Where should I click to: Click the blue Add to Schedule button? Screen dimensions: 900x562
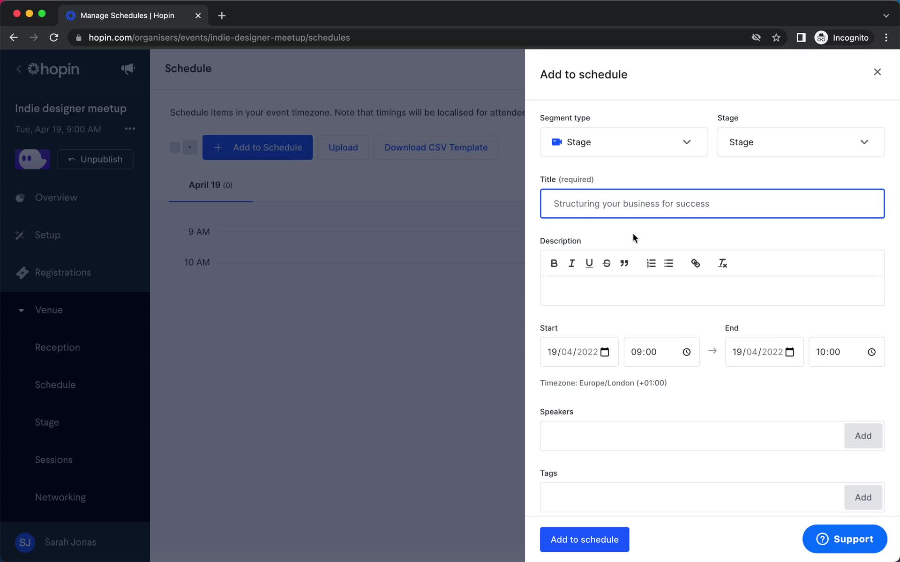(257, 148)
